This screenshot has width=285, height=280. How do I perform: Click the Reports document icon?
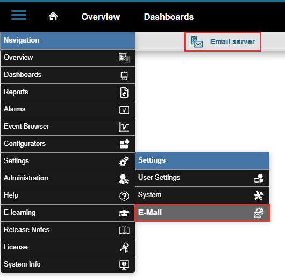(x=124, y=93)
